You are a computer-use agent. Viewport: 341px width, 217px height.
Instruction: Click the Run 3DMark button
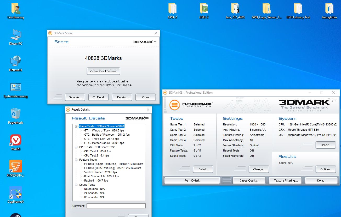[x=192, y=180]
